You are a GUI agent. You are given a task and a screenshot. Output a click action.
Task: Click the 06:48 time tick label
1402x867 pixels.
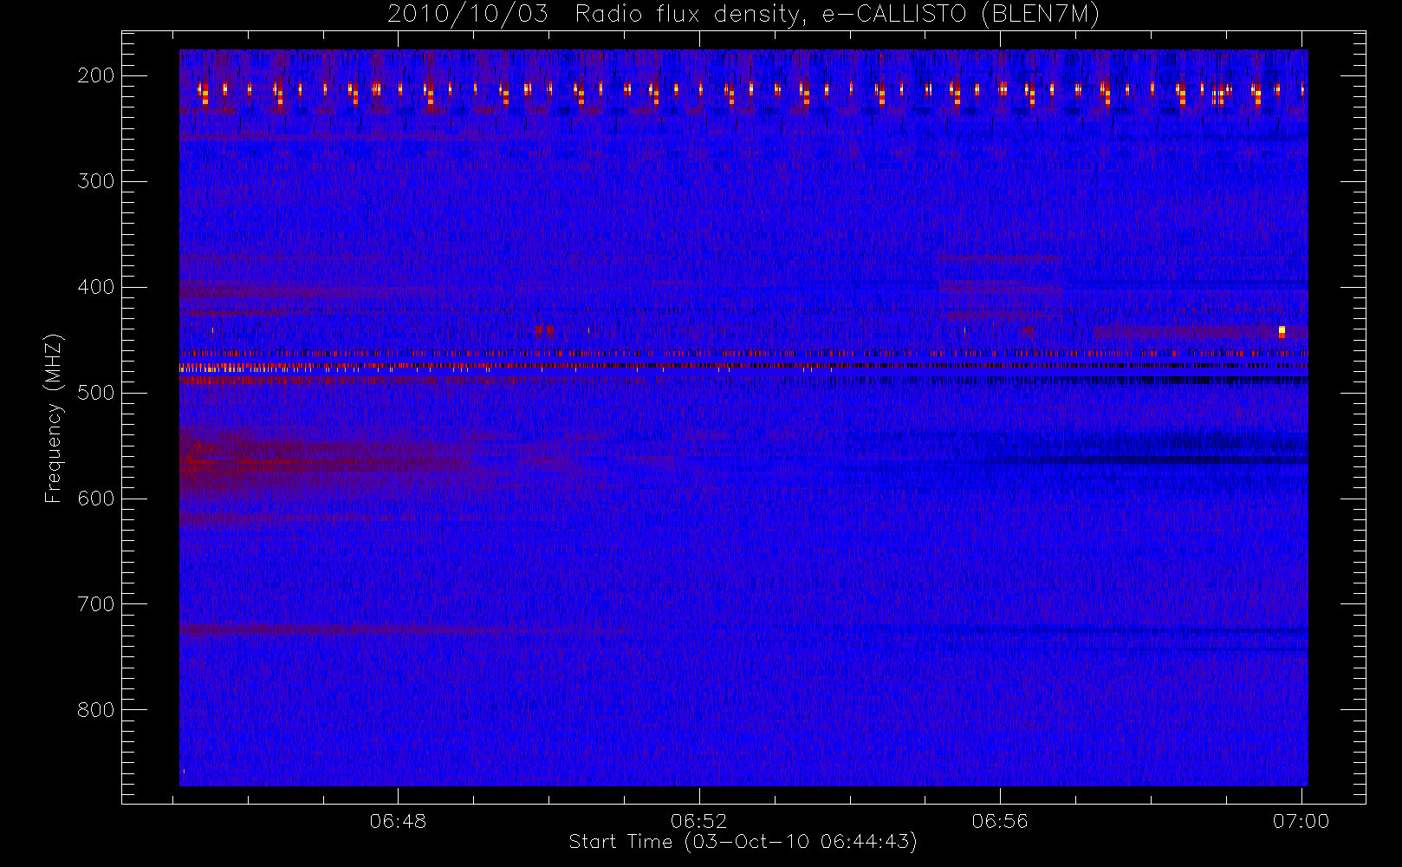pos(398,821)
